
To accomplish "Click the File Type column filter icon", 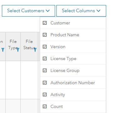I will tap(18, 50).
